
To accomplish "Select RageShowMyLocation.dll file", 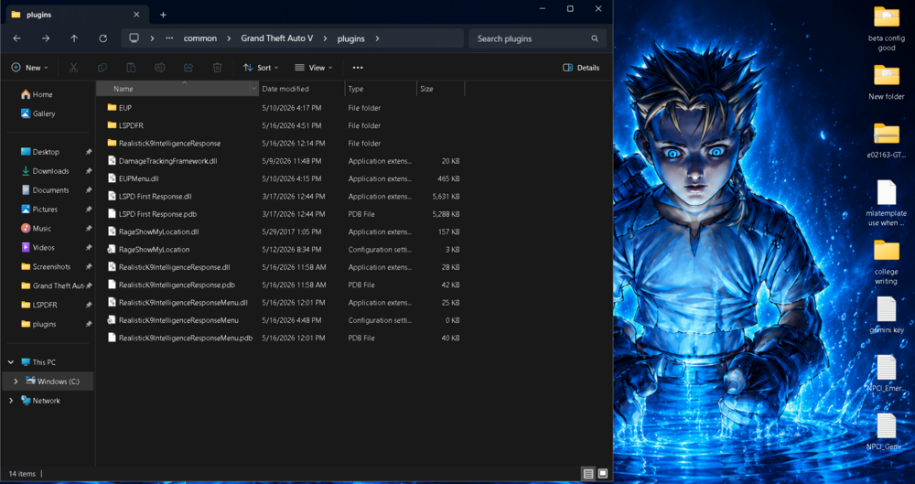I will coord(153,231).
